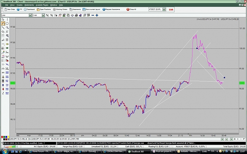Open the File menu

[x=7, y=5]
